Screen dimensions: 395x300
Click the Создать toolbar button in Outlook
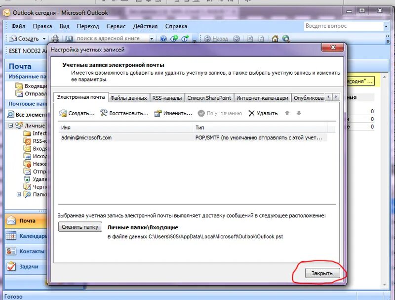tap(24, 39)
